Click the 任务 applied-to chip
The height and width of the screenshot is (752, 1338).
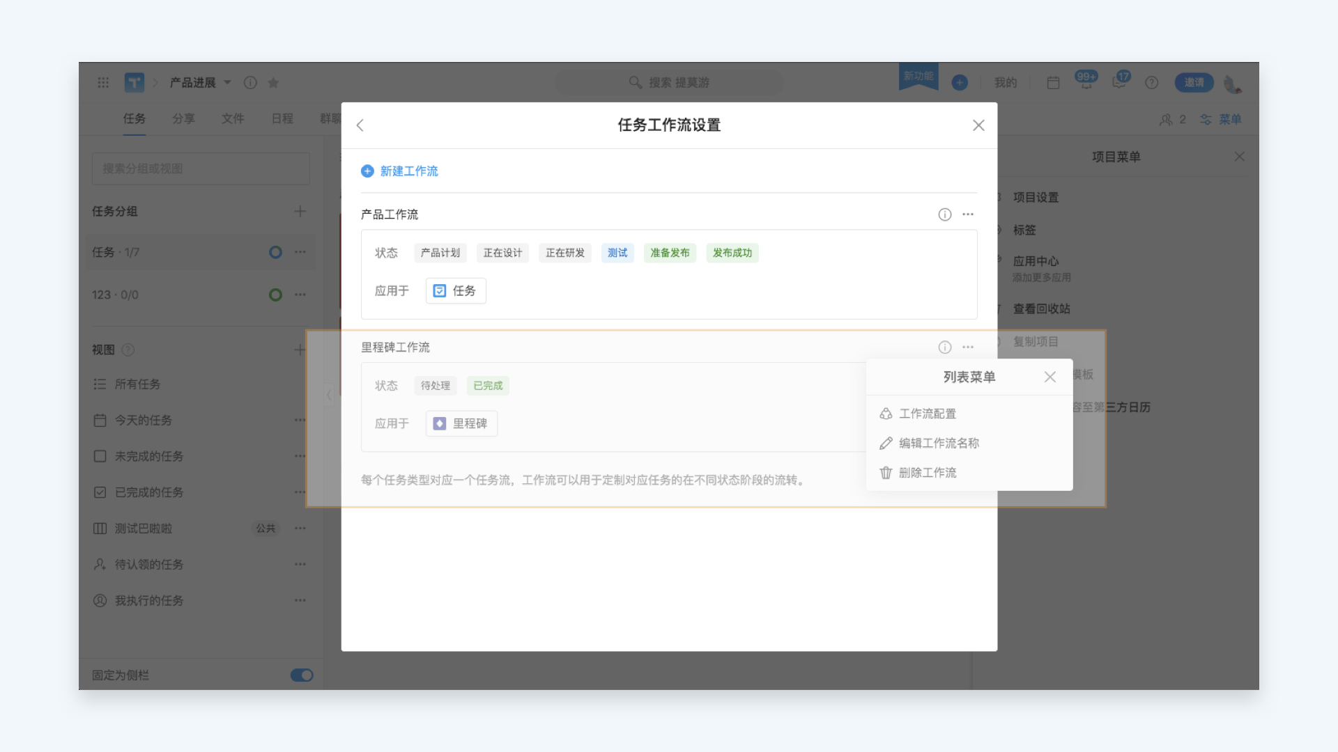456,291
